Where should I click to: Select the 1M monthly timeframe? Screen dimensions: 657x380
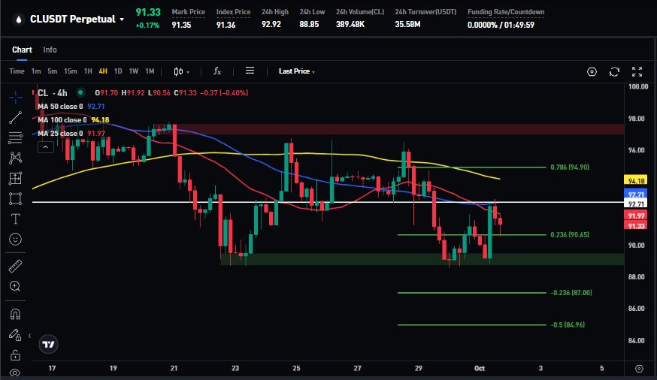tap(150, 71)
